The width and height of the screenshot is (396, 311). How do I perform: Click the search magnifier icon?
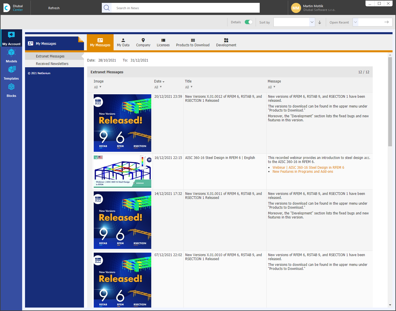click(107, 8)
